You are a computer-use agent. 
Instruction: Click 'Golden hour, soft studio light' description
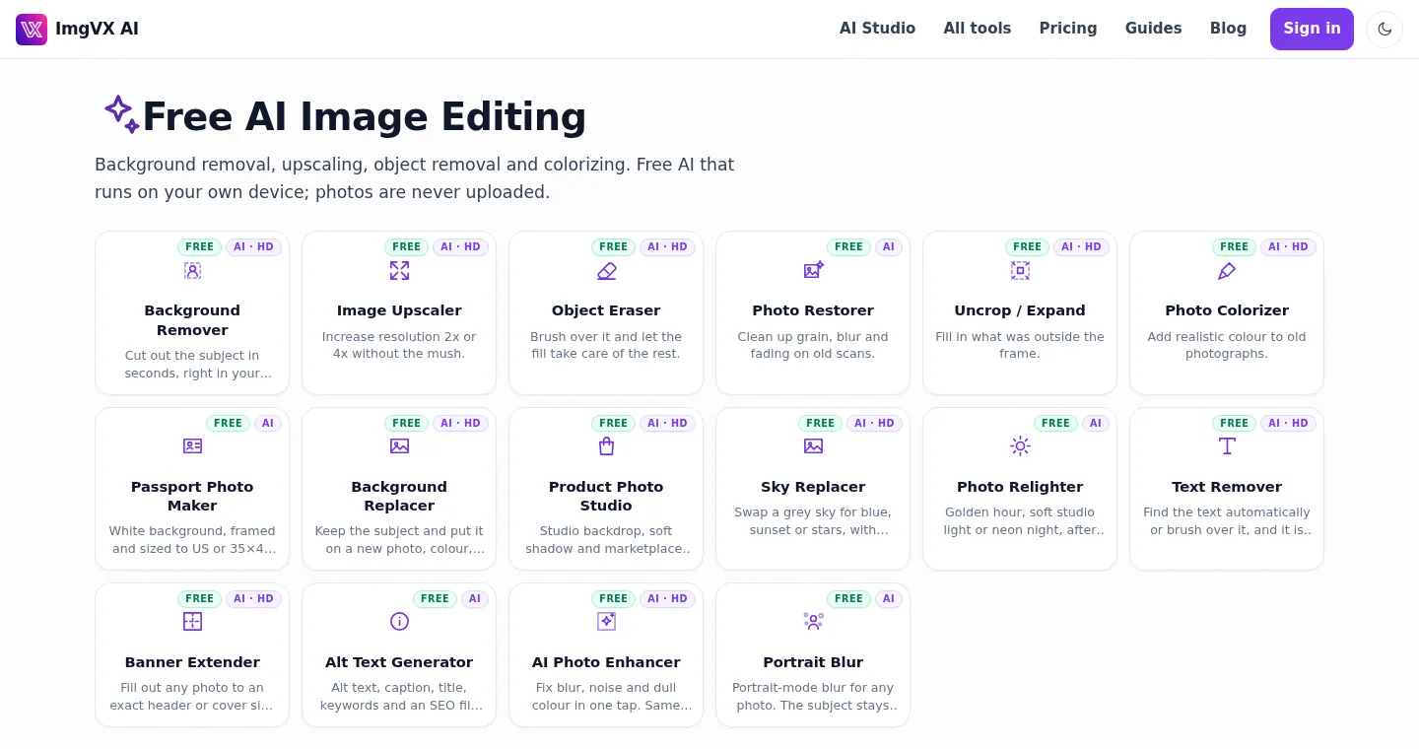click(x=1020, y=521)
